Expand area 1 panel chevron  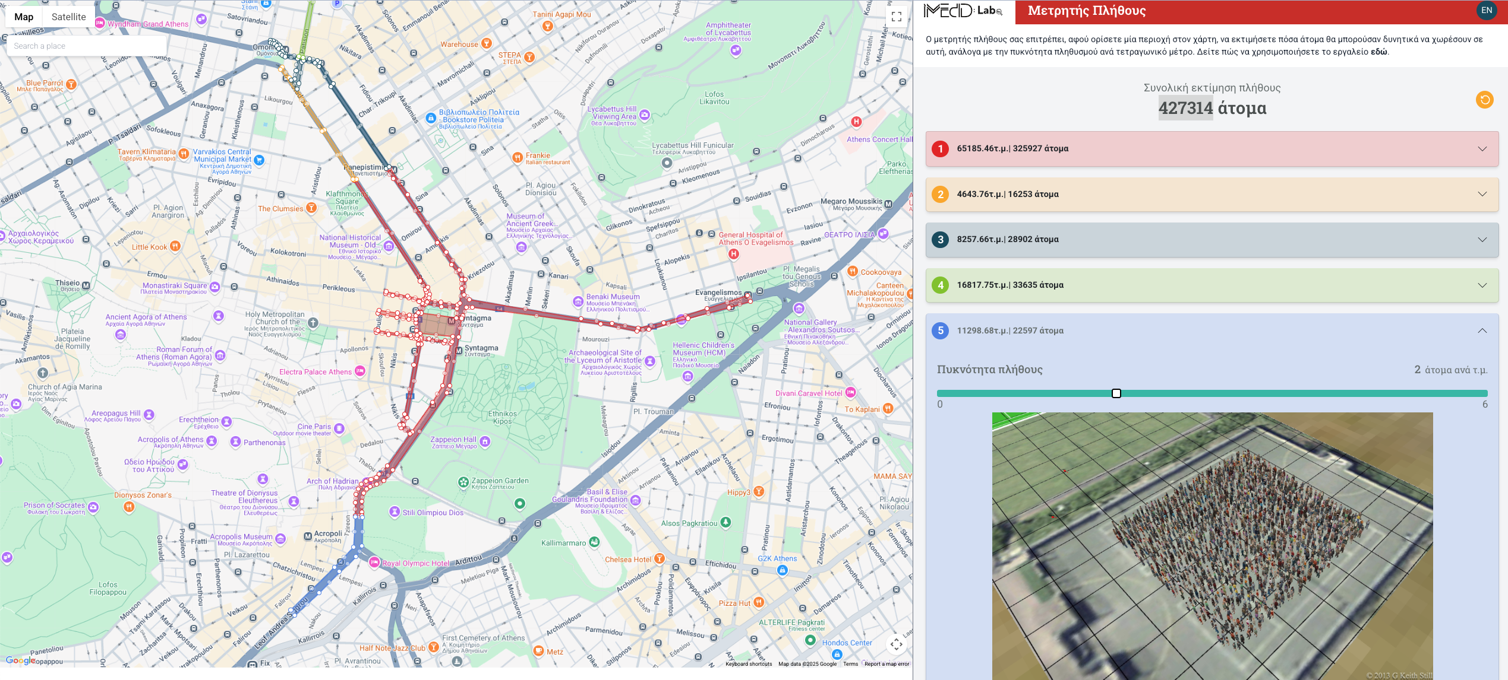(x=1482, y=148)
